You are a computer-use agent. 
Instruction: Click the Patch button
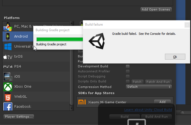[137, 82]
